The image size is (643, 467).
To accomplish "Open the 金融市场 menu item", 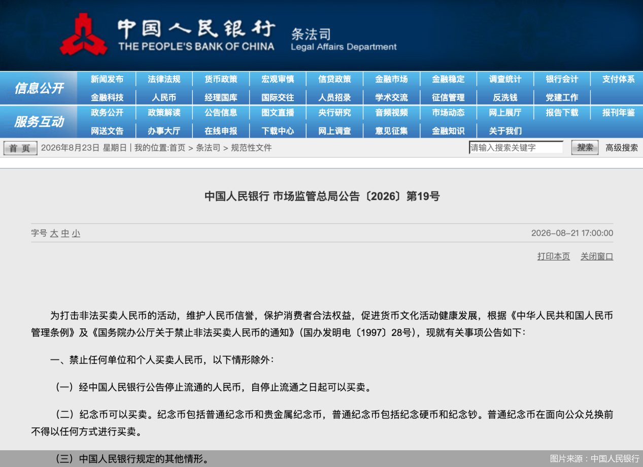I will 391,79.
